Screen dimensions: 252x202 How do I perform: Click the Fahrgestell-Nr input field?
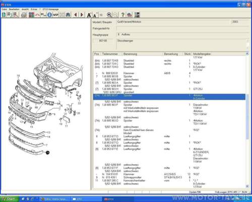click(x=182, y=28)
